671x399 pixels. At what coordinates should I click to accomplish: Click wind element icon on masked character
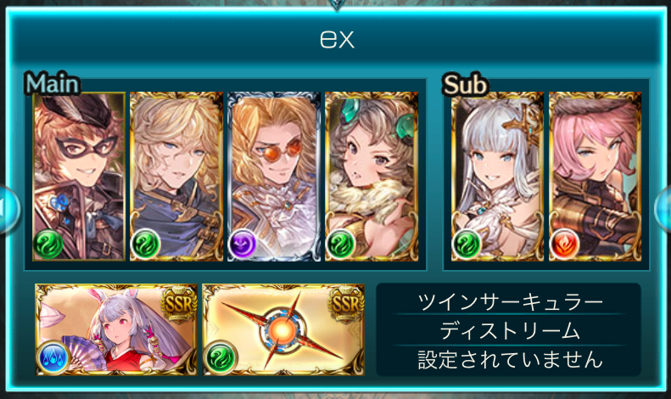tap(48, 244)
